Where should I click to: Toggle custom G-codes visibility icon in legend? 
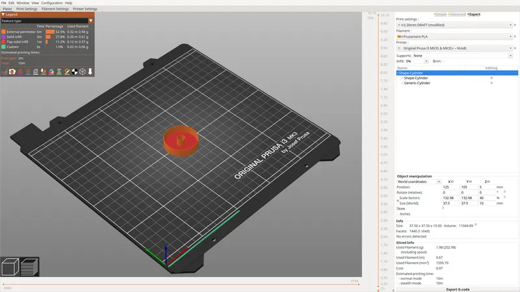coord(67,71)
